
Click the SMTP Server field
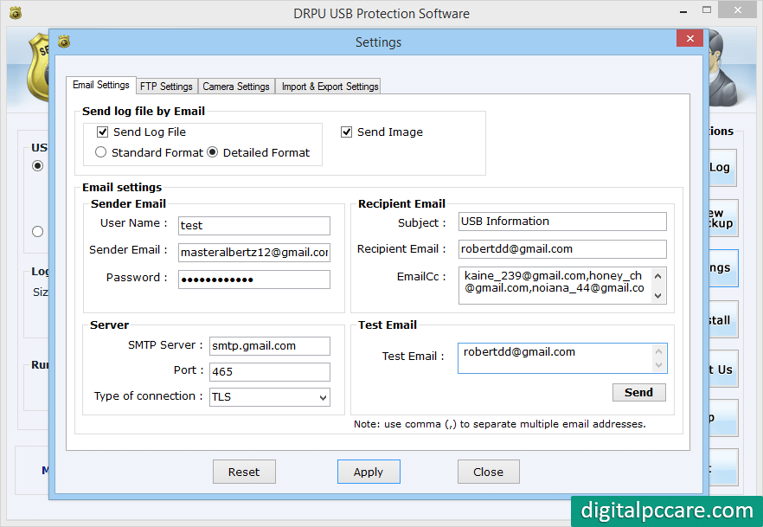(x=270, y=346)
